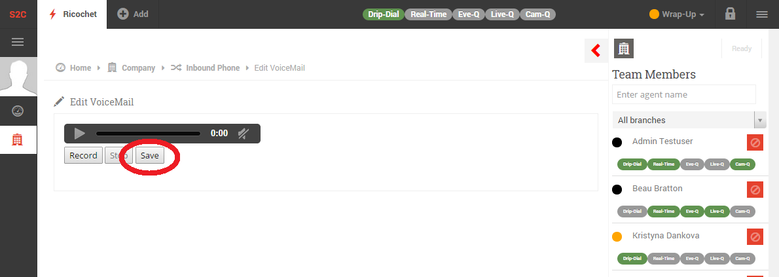Screen dimensions: 779x277
Task: Select the red company building sidebar icon
Action: click(x=18, y=139)
